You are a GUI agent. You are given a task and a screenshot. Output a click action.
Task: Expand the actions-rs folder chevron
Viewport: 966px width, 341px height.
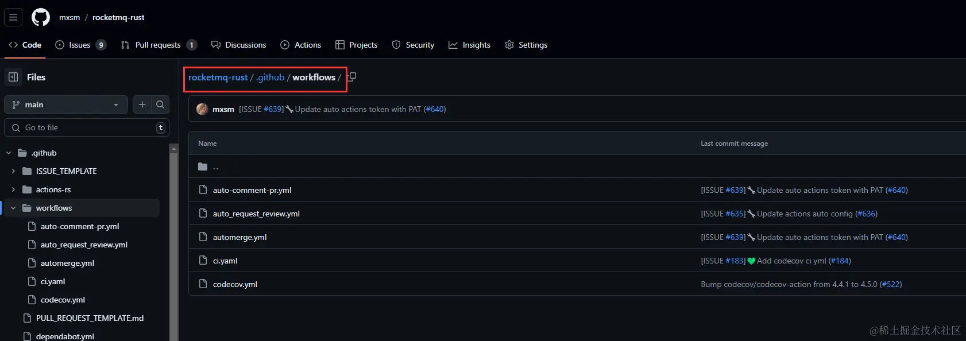coord(13,189)
